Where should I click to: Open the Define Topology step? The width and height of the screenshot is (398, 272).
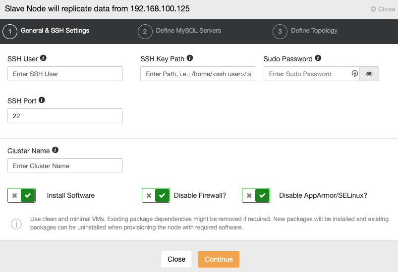[314, 31]
